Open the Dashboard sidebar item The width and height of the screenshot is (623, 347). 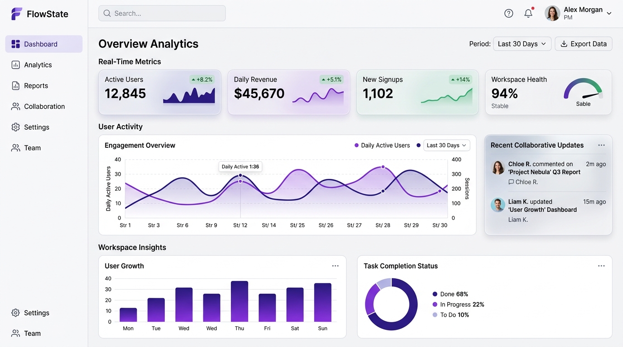[x=44, y=44]
